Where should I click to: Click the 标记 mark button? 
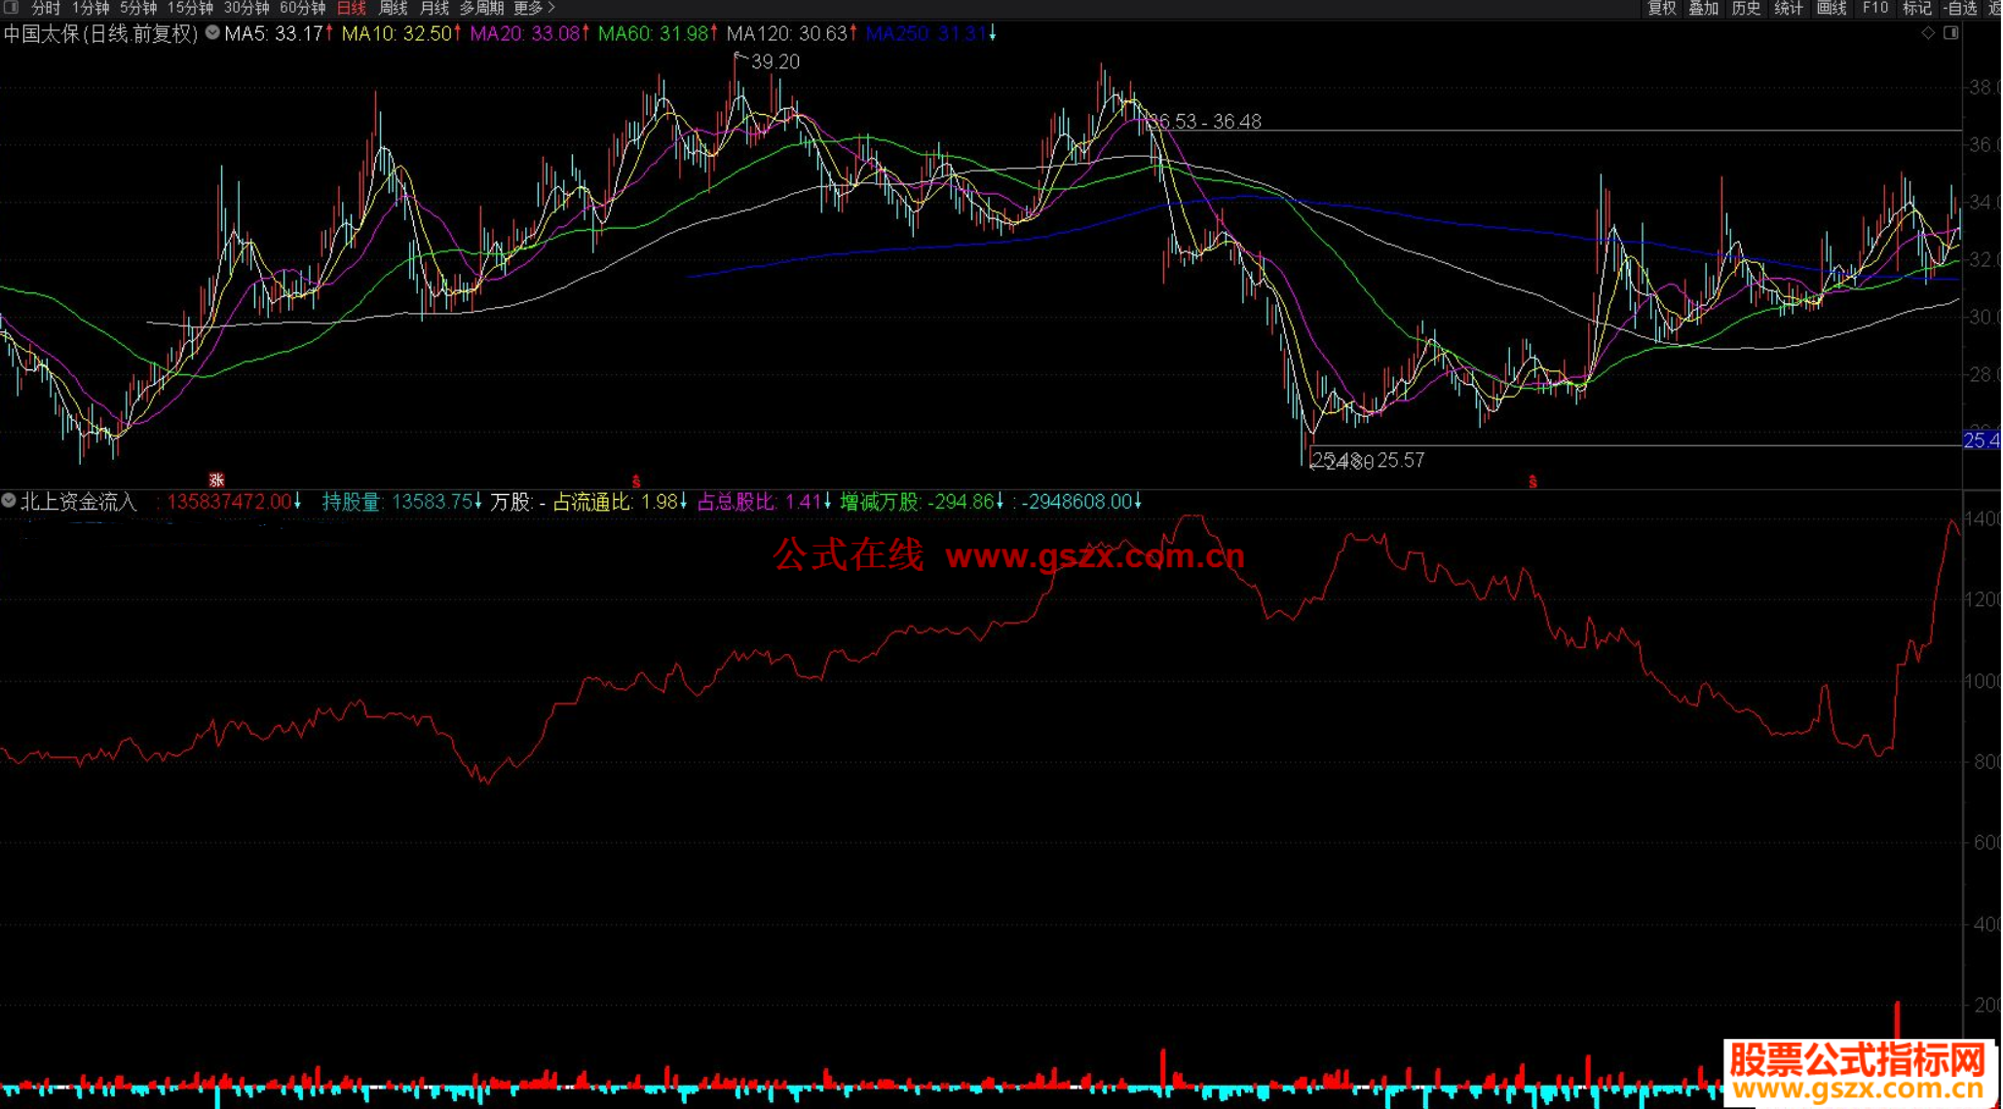pyautogui.click(x=1917, y=8)
